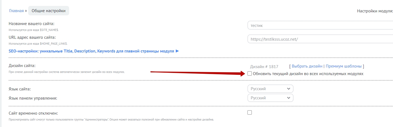Viewport: 393px width, 127px height.
Task: Click the chevron in Язык панели управления selector
Action: coord(288,98)
